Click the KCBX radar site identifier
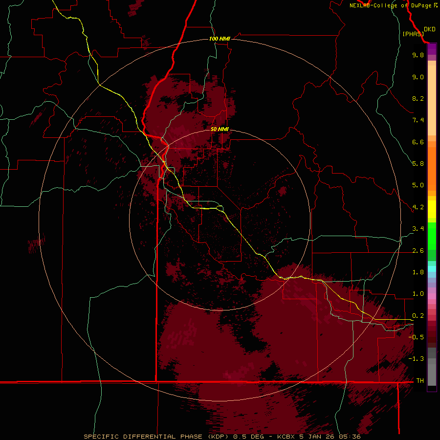Viewport: 440px width, 440px height. pyautogui.click(x=286, y=437)
